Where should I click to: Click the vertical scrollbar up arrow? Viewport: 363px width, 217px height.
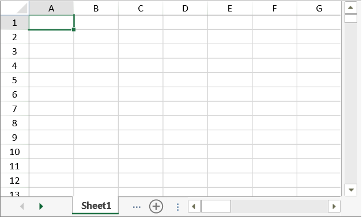[x=350, y=7]
